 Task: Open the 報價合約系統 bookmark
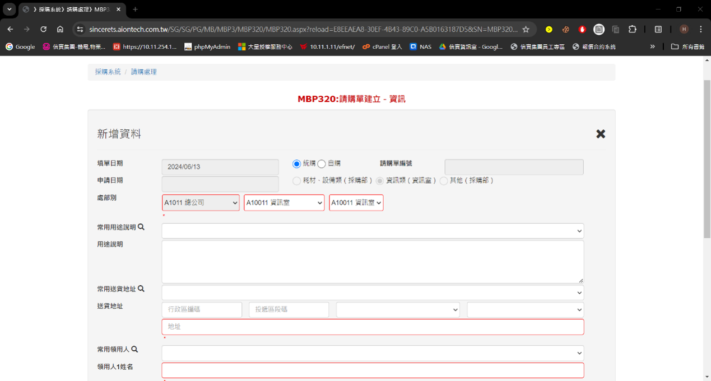coord(594,46)
